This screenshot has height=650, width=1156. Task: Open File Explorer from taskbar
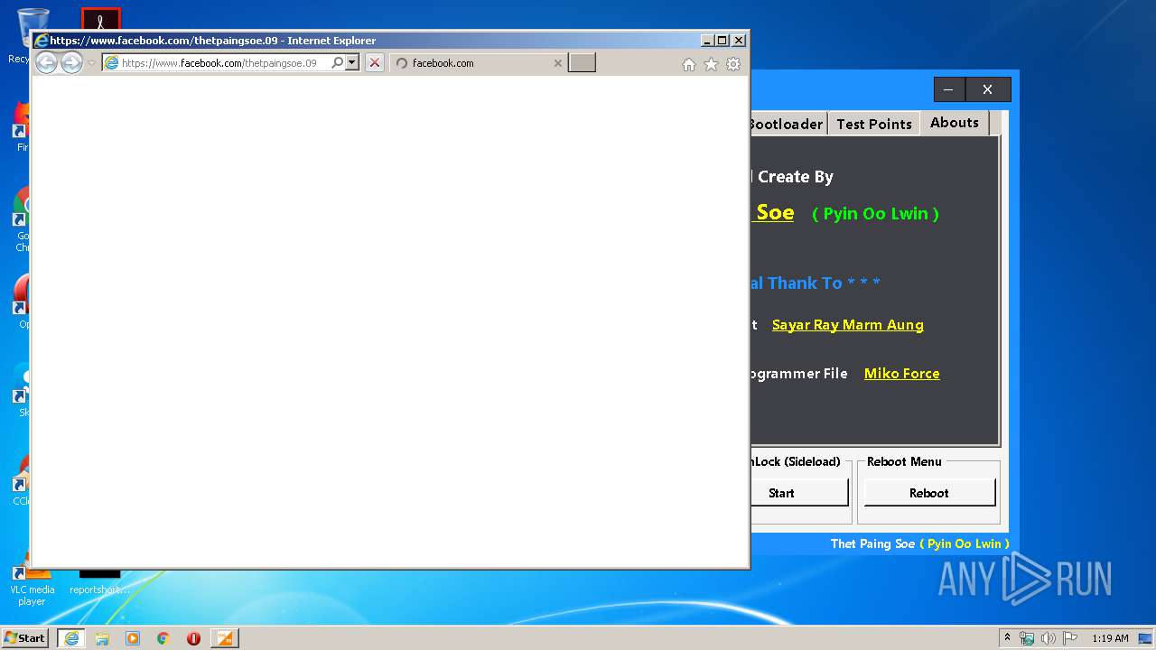102,638
